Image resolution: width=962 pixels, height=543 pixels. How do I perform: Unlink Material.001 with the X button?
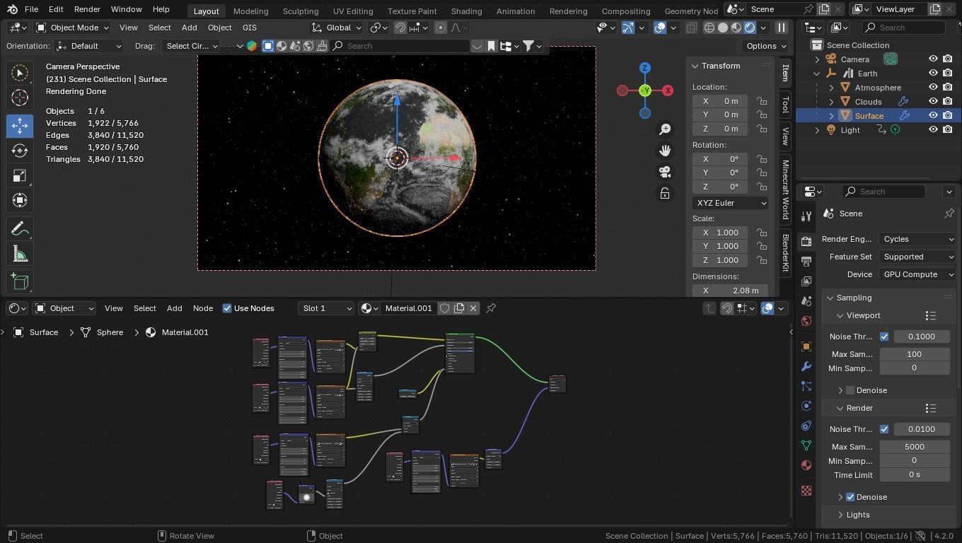coord(473,308)
